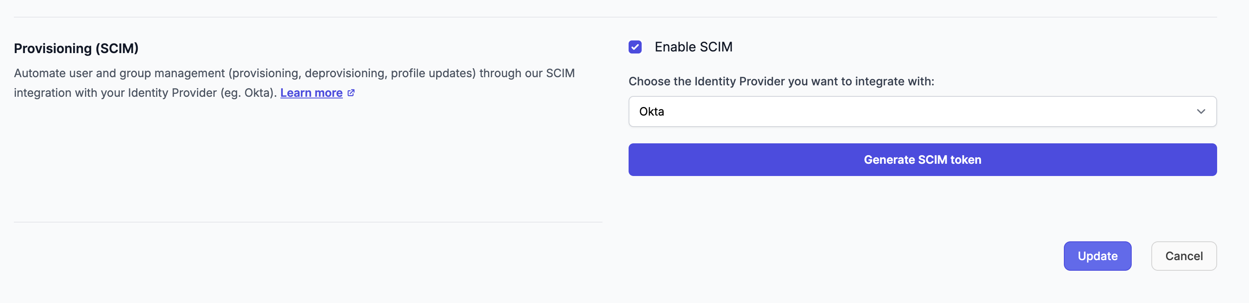The image size is (1249, 303).
Task: Click the Okta text inside the provider field
Action: 651,111
